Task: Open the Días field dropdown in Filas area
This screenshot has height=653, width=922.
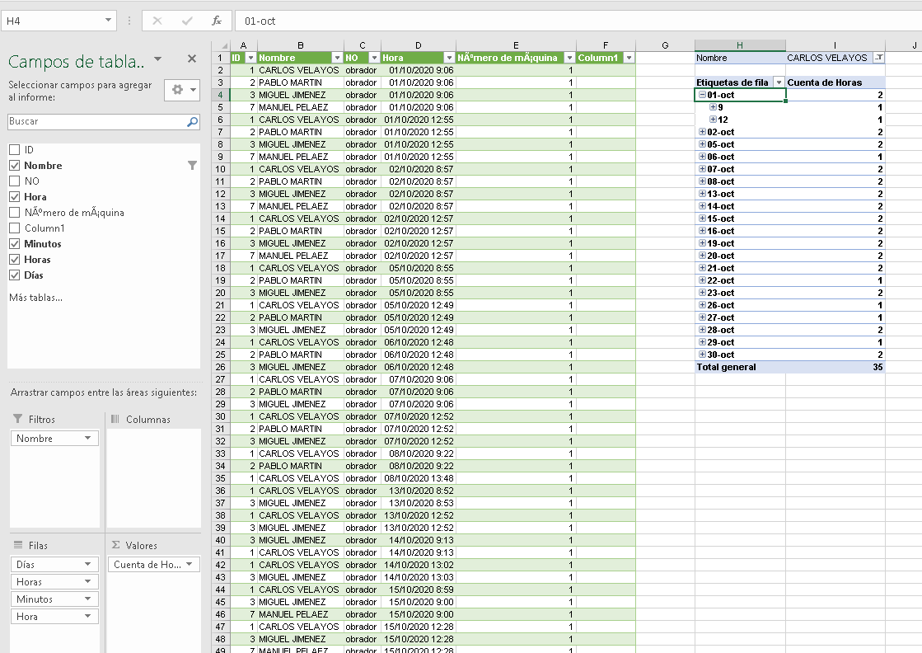Action: pyautogui.click(x=87, y=565)
